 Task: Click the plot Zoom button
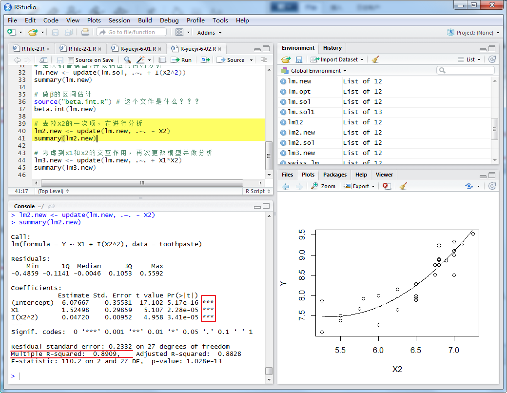(x=324, y=186)
